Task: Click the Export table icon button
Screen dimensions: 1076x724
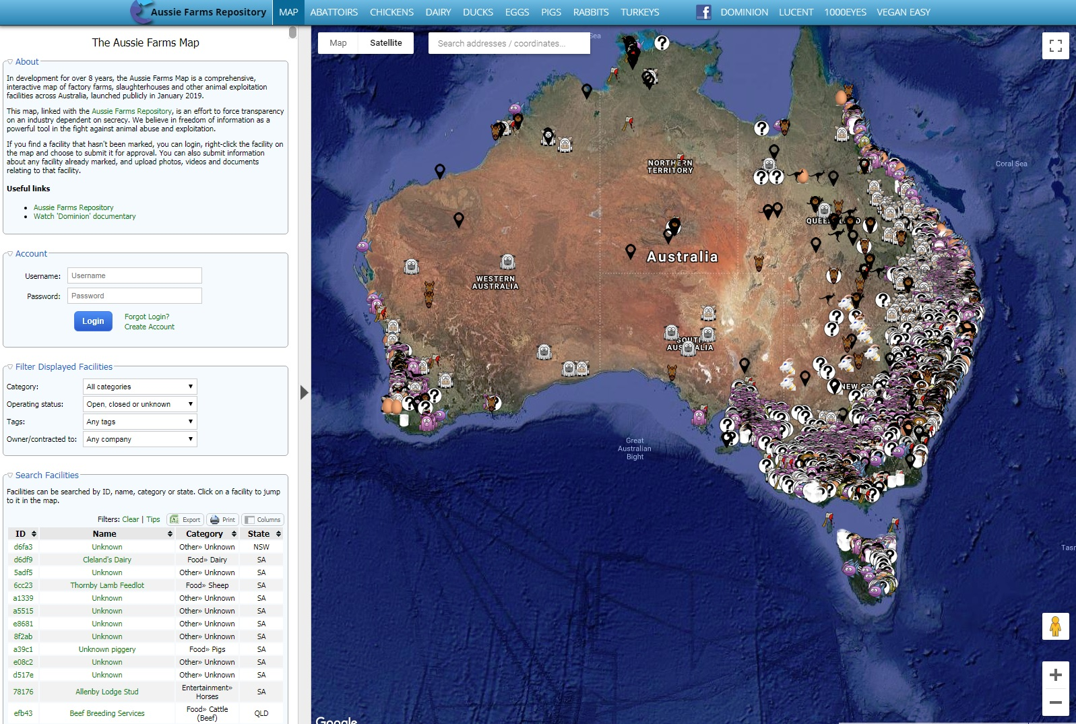Action: point(185,519)
